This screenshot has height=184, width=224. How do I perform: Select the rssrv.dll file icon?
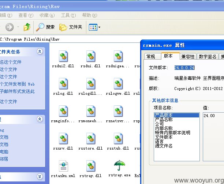(63, 139)
